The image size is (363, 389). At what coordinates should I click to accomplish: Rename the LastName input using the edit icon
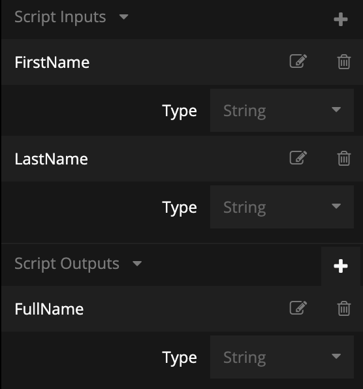pyautogui.click(x=298, y=157)
